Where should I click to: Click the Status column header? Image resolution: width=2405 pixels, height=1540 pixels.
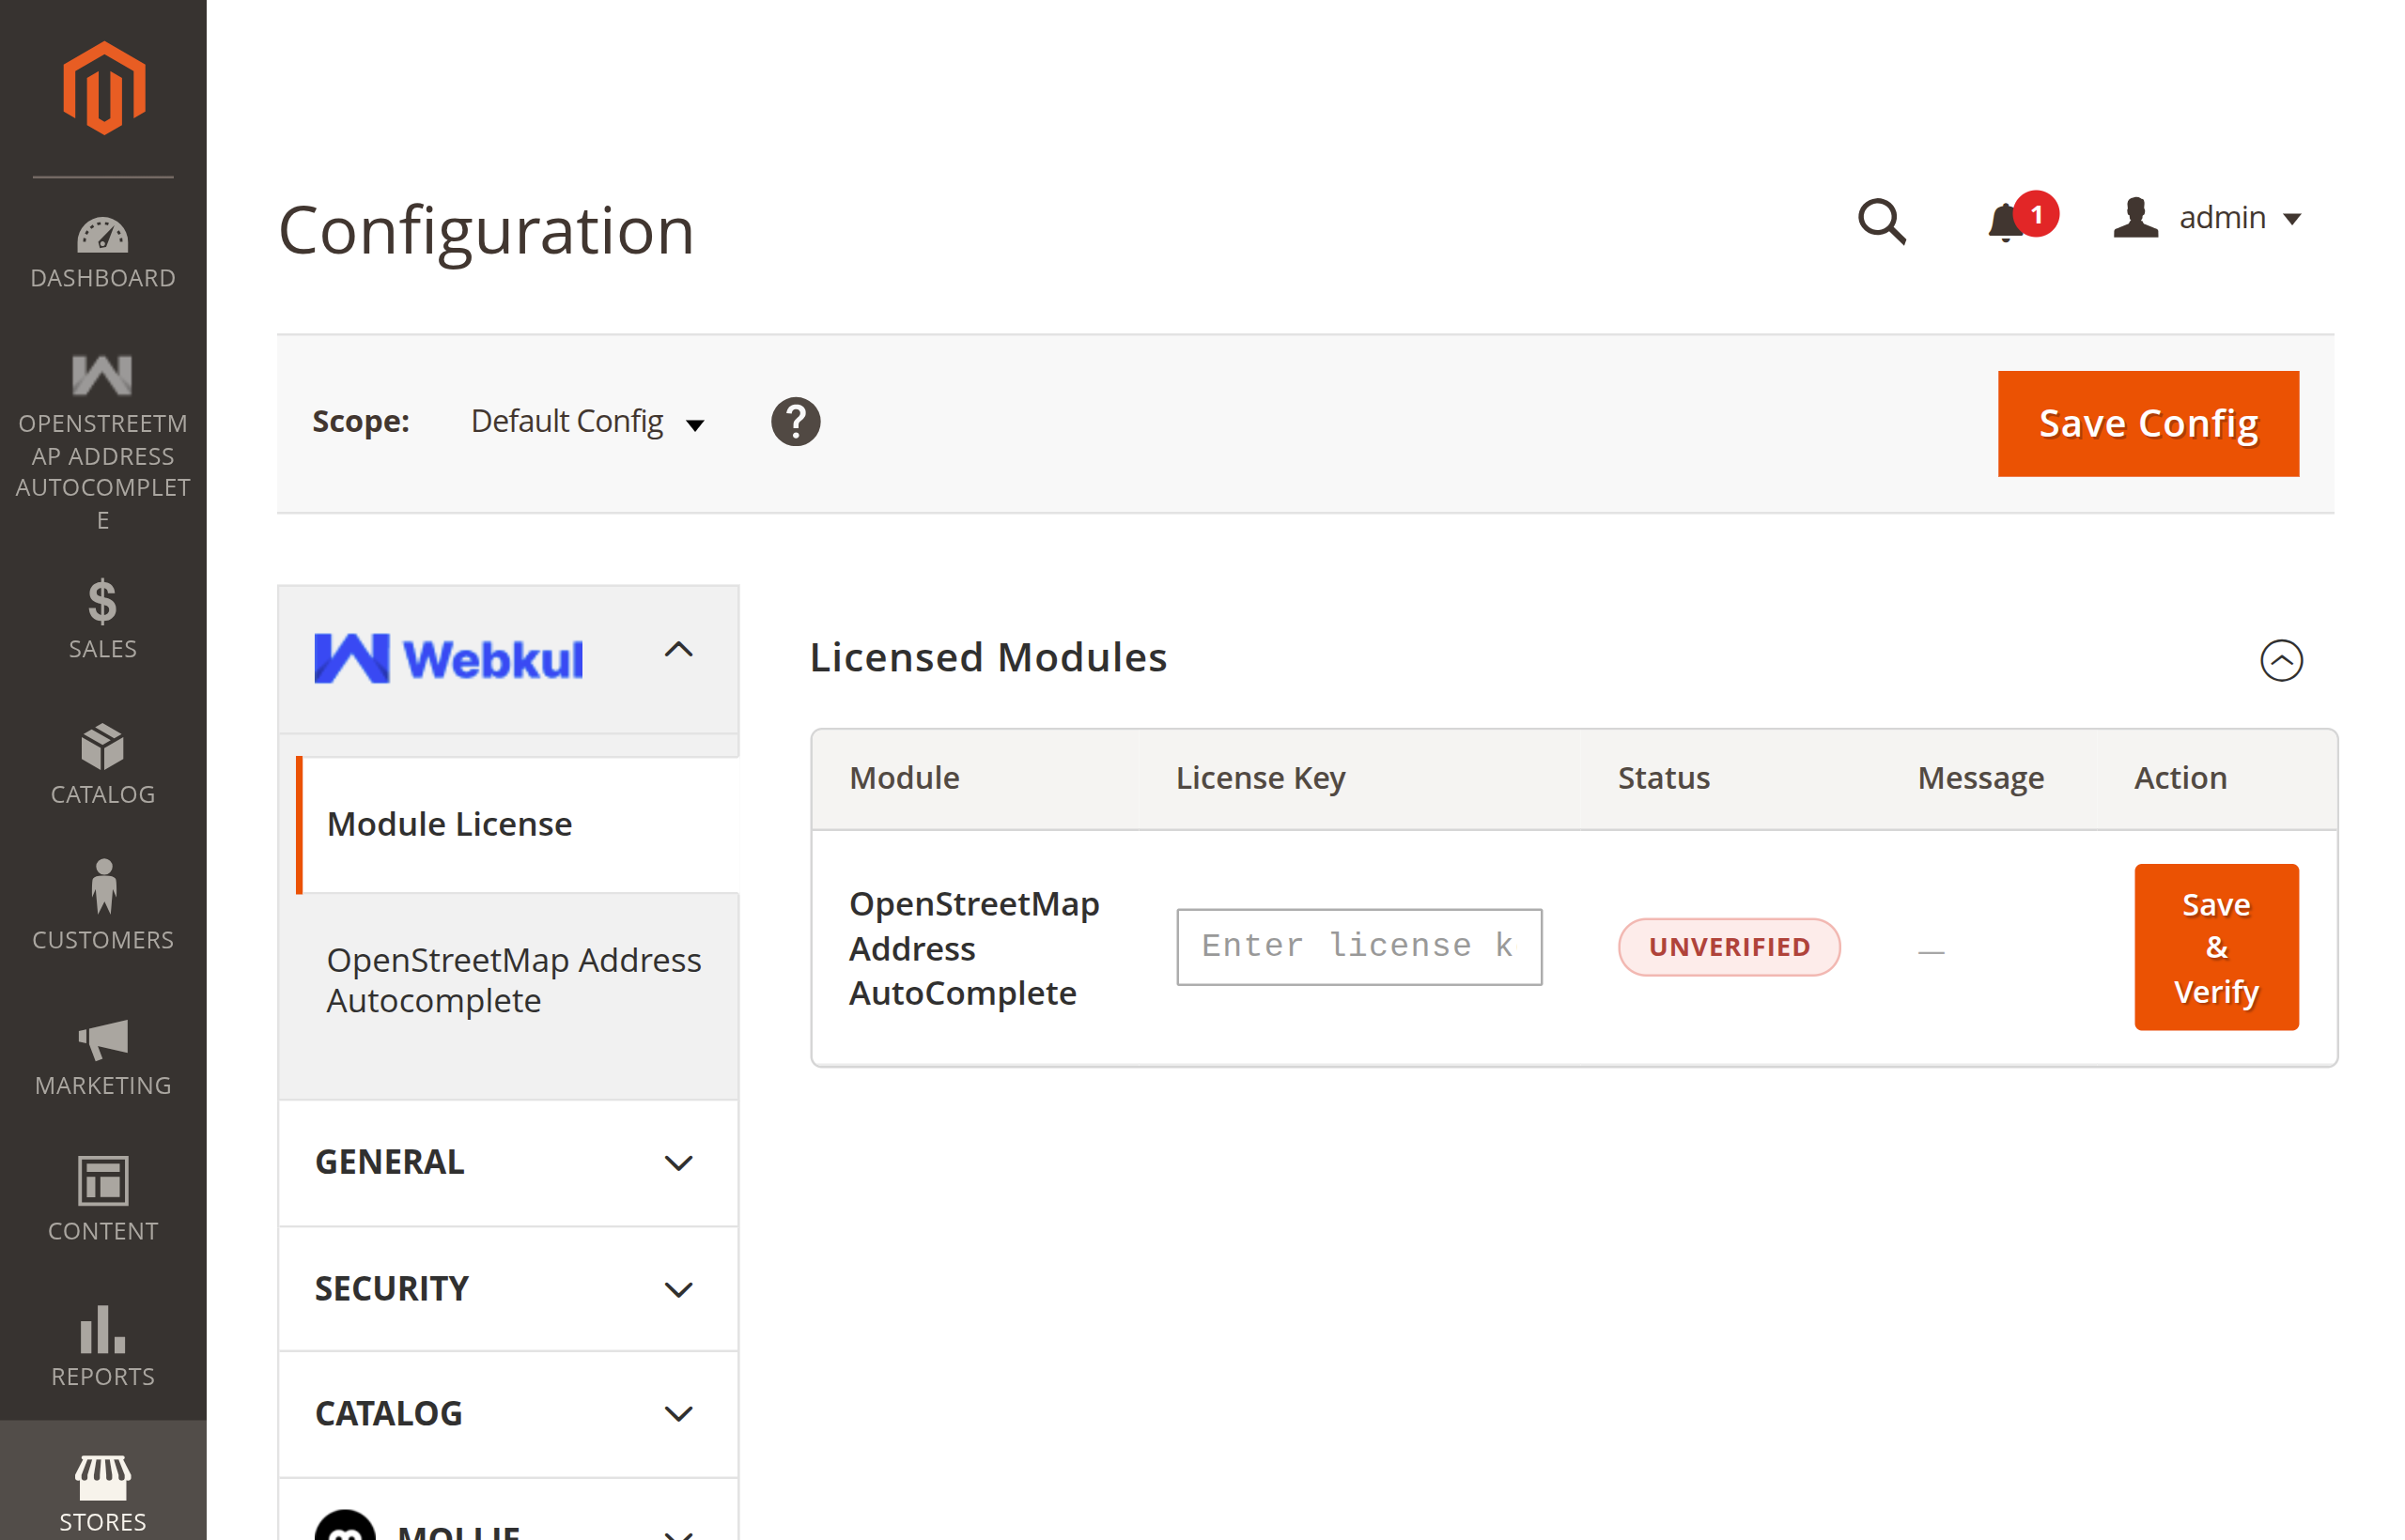[x=1664, y=778]
